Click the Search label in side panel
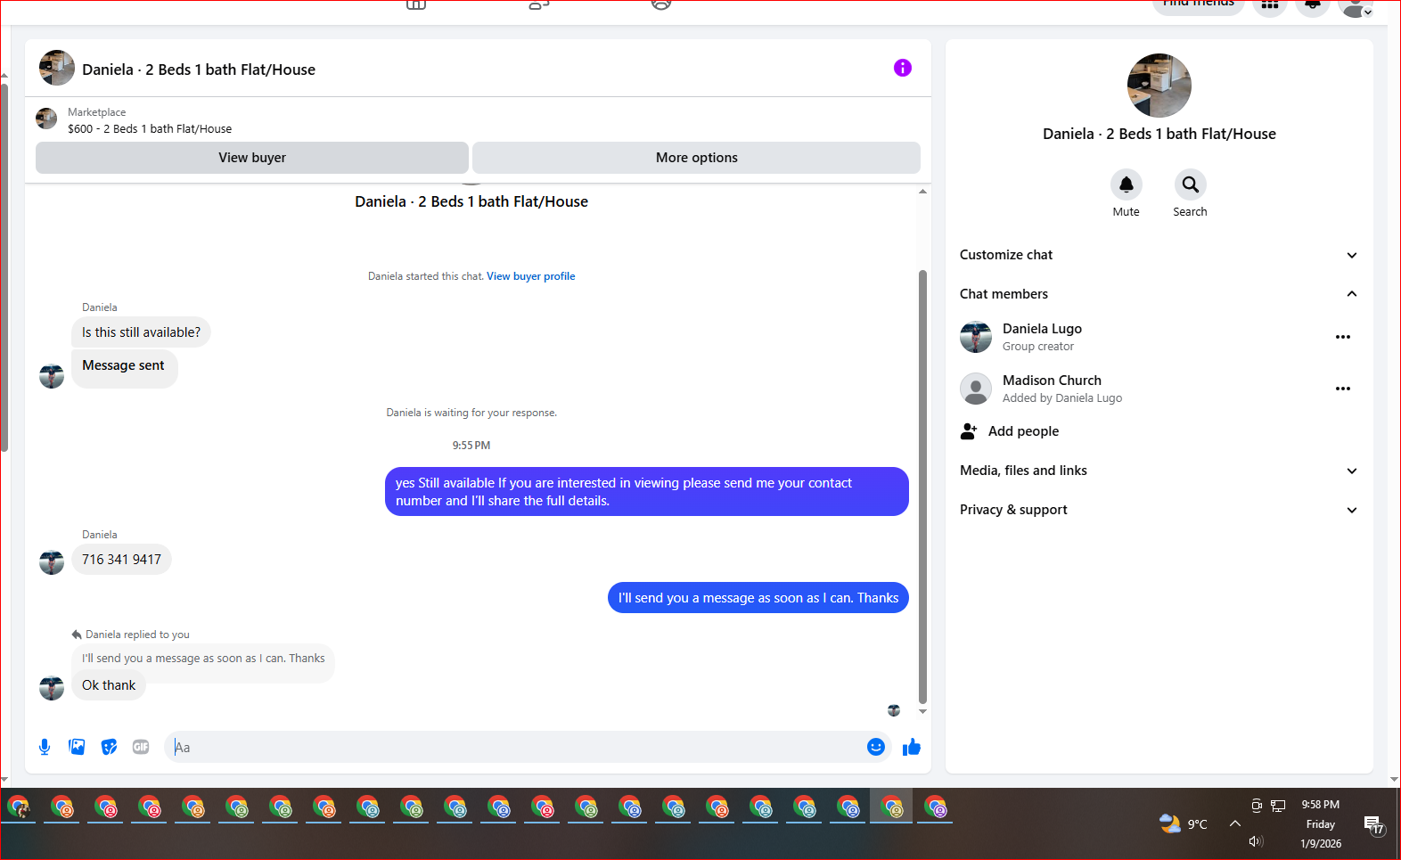This screenshot has height=860, width=1401. point(1190,212)
